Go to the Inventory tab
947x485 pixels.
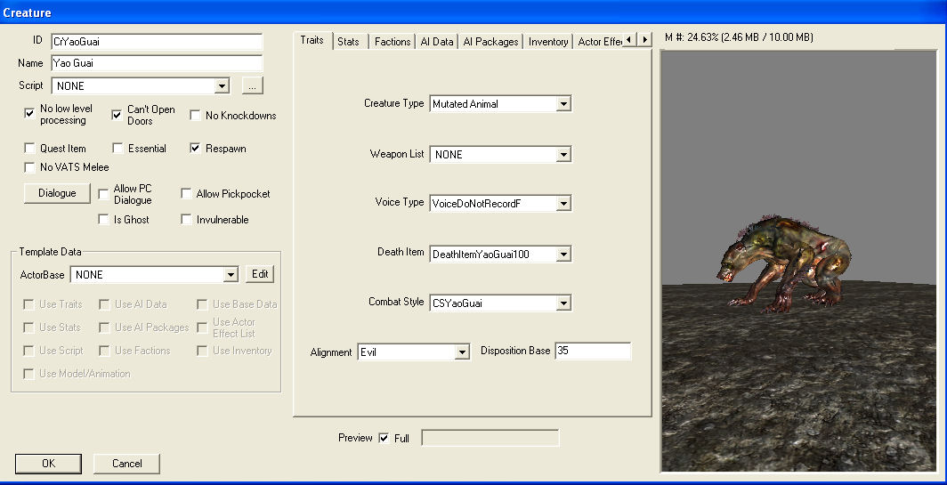coord(547,42)
